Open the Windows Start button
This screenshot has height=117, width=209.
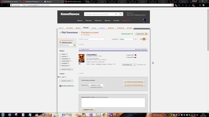pos(3,115)
